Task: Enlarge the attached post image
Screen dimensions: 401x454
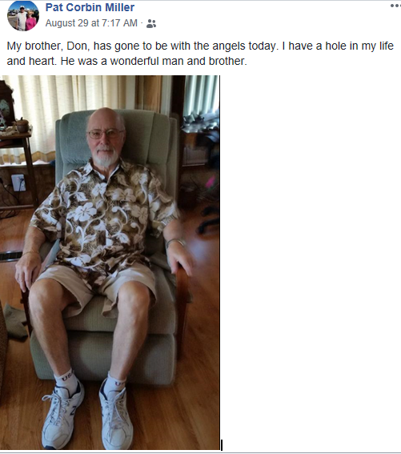Action: [x=110, y=263]
